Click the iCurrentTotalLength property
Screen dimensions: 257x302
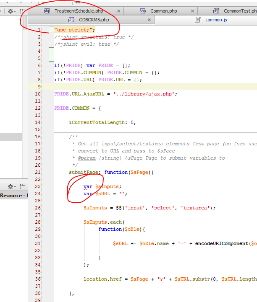97,122
